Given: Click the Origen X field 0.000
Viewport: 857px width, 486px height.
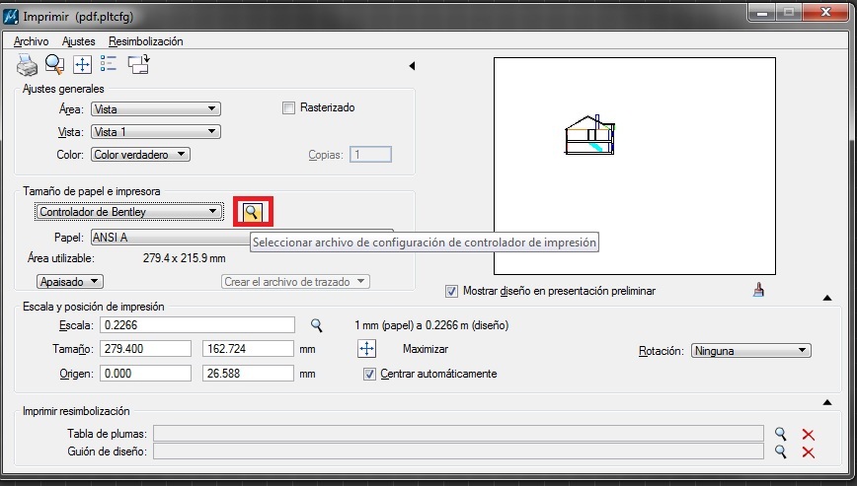Looking at the screenshot, I should pos(145,374).
